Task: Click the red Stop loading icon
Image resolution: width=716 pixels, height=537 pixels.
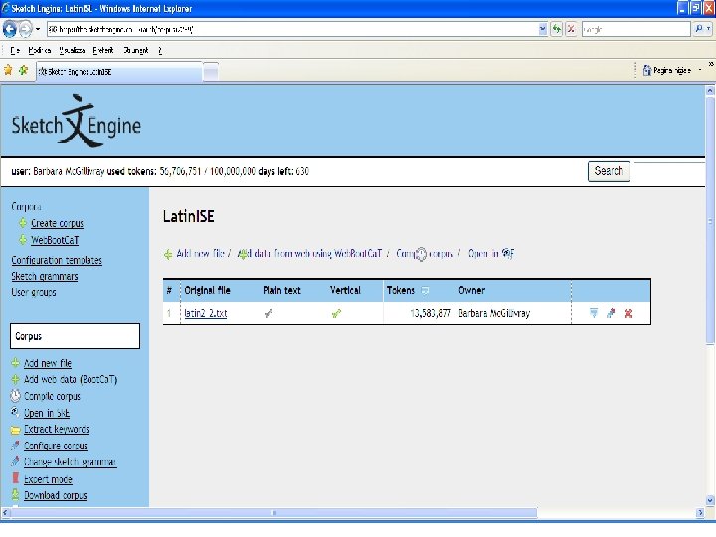Action: pos(571,29)
